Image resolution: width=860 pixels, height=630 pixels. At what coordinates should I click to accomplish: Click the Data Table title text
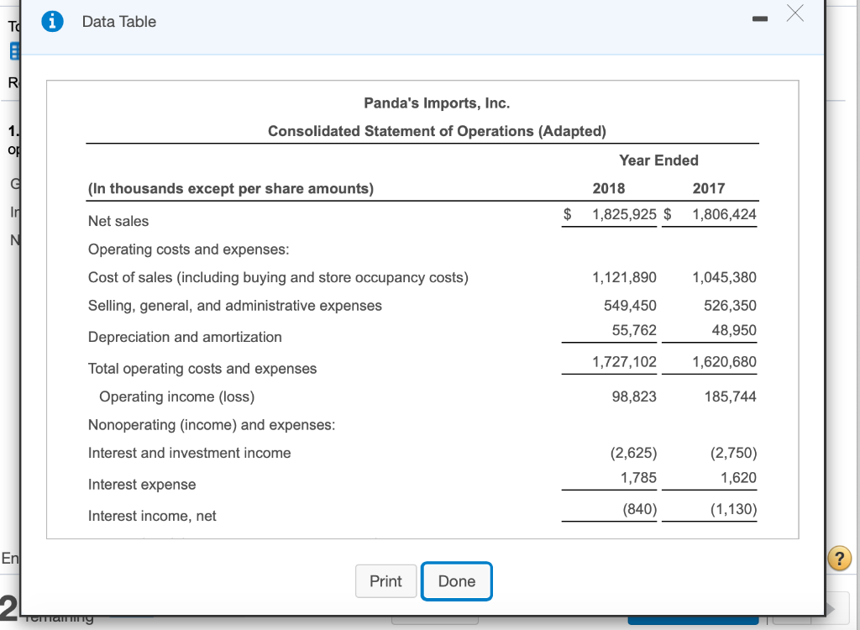[120, 22]
